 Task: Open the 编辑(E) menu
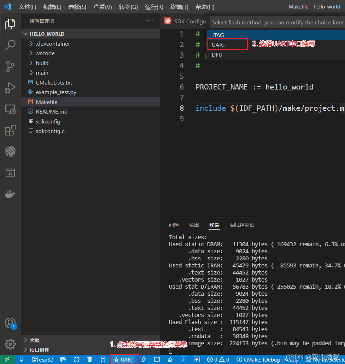pyautogui.click(x=52, y=7)
